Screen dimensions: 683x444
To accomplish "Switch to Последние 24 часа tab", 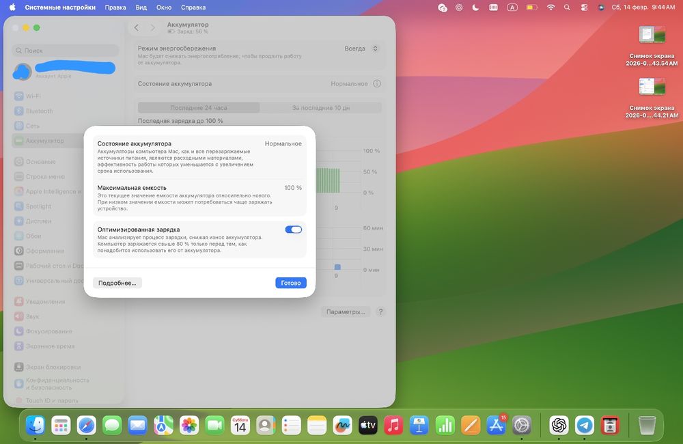I will click(199, 108).
